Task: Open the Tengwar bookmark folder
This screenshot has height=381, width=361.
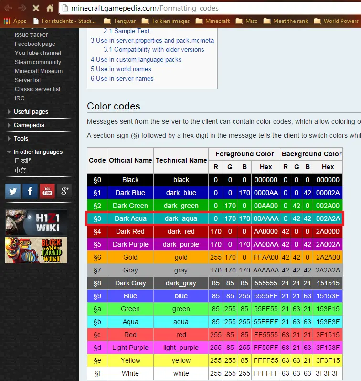Action: 120,21
